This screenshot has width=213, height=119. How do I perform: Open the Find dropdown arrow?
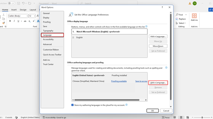[x=186, y=15]
